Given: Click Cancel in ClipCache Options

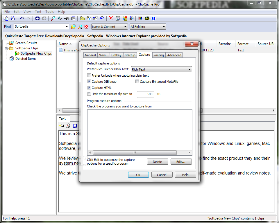Looking at the screenshot, I should (162, 175).
